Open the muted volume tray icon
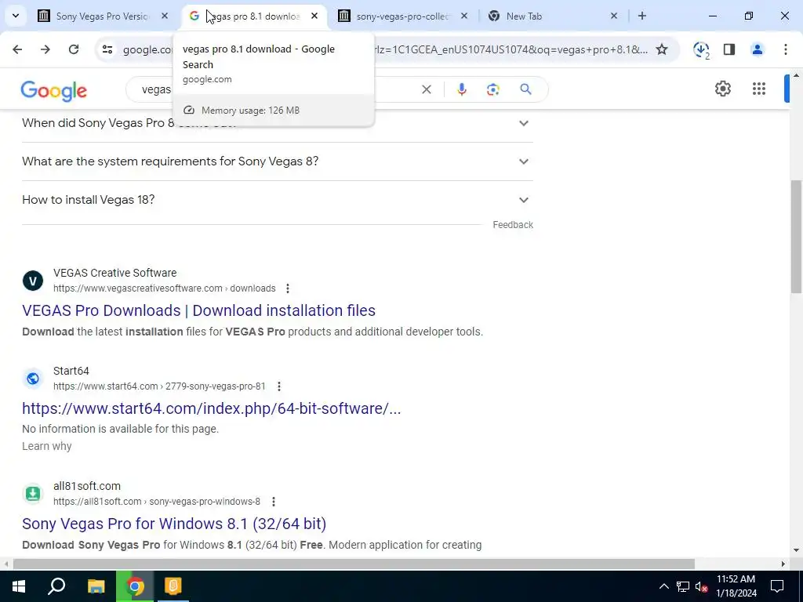Image resolution: width=803 pixels, height=602 pixels. pos(701,586)
